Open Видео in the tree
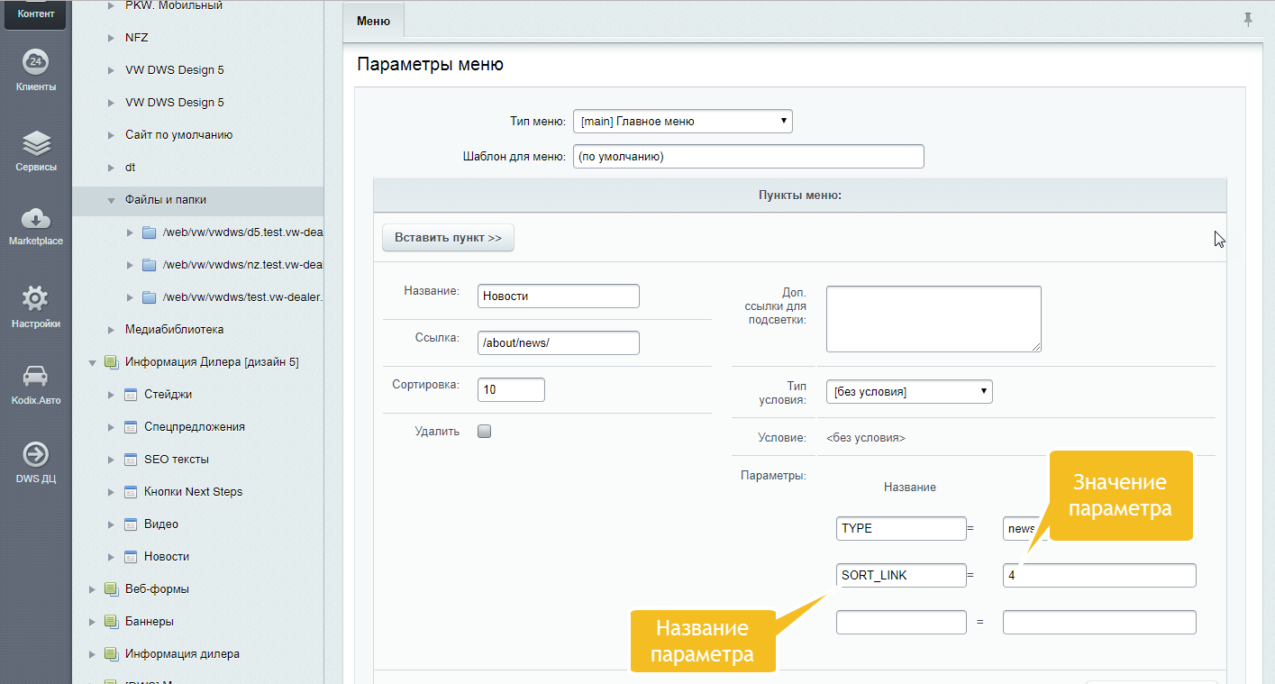 tap(161, 524)
